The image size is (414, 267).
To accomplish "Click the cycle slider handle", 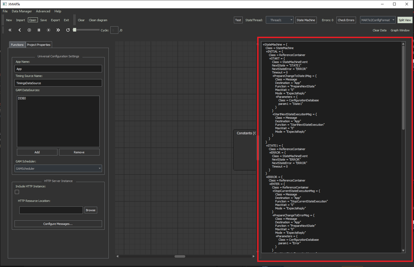I will coord(75,30).
